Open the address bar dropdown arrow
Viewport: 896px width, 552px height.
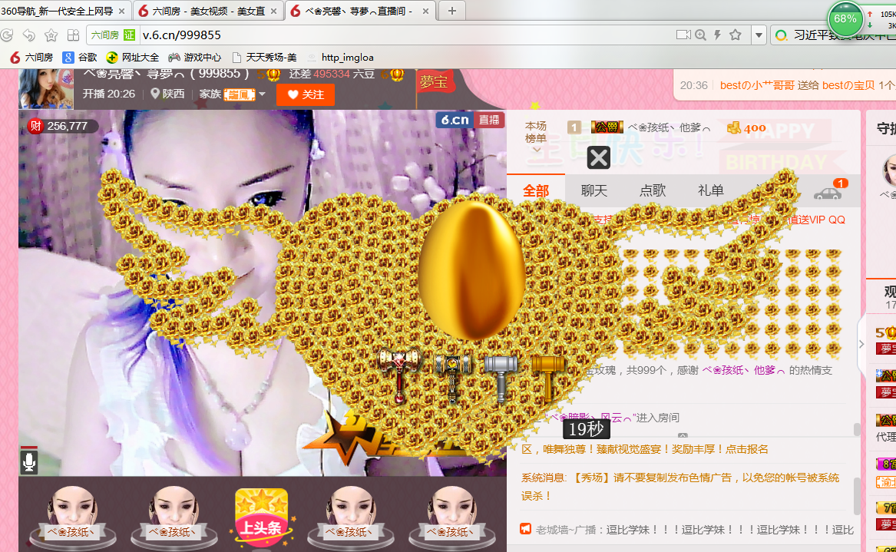pos(759,35)
